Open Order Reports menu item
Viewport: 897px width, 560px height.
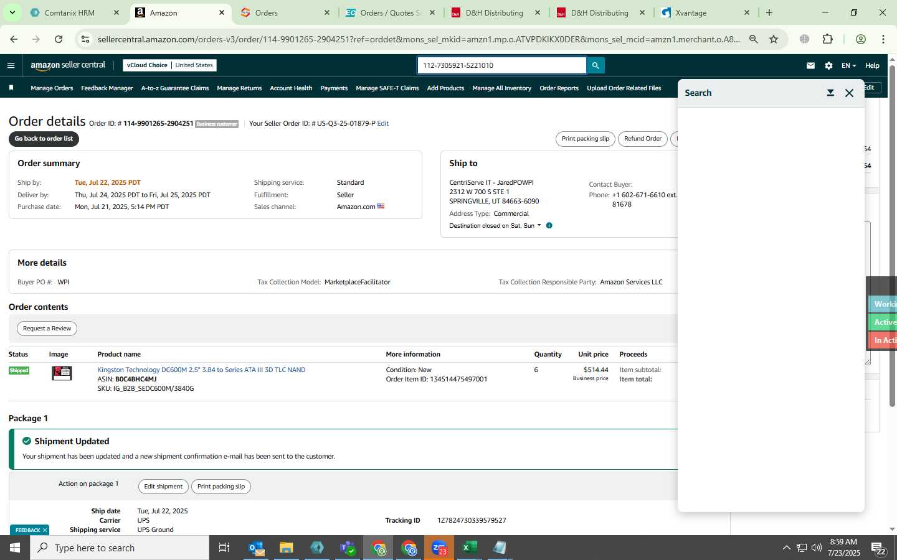(559, 88)
